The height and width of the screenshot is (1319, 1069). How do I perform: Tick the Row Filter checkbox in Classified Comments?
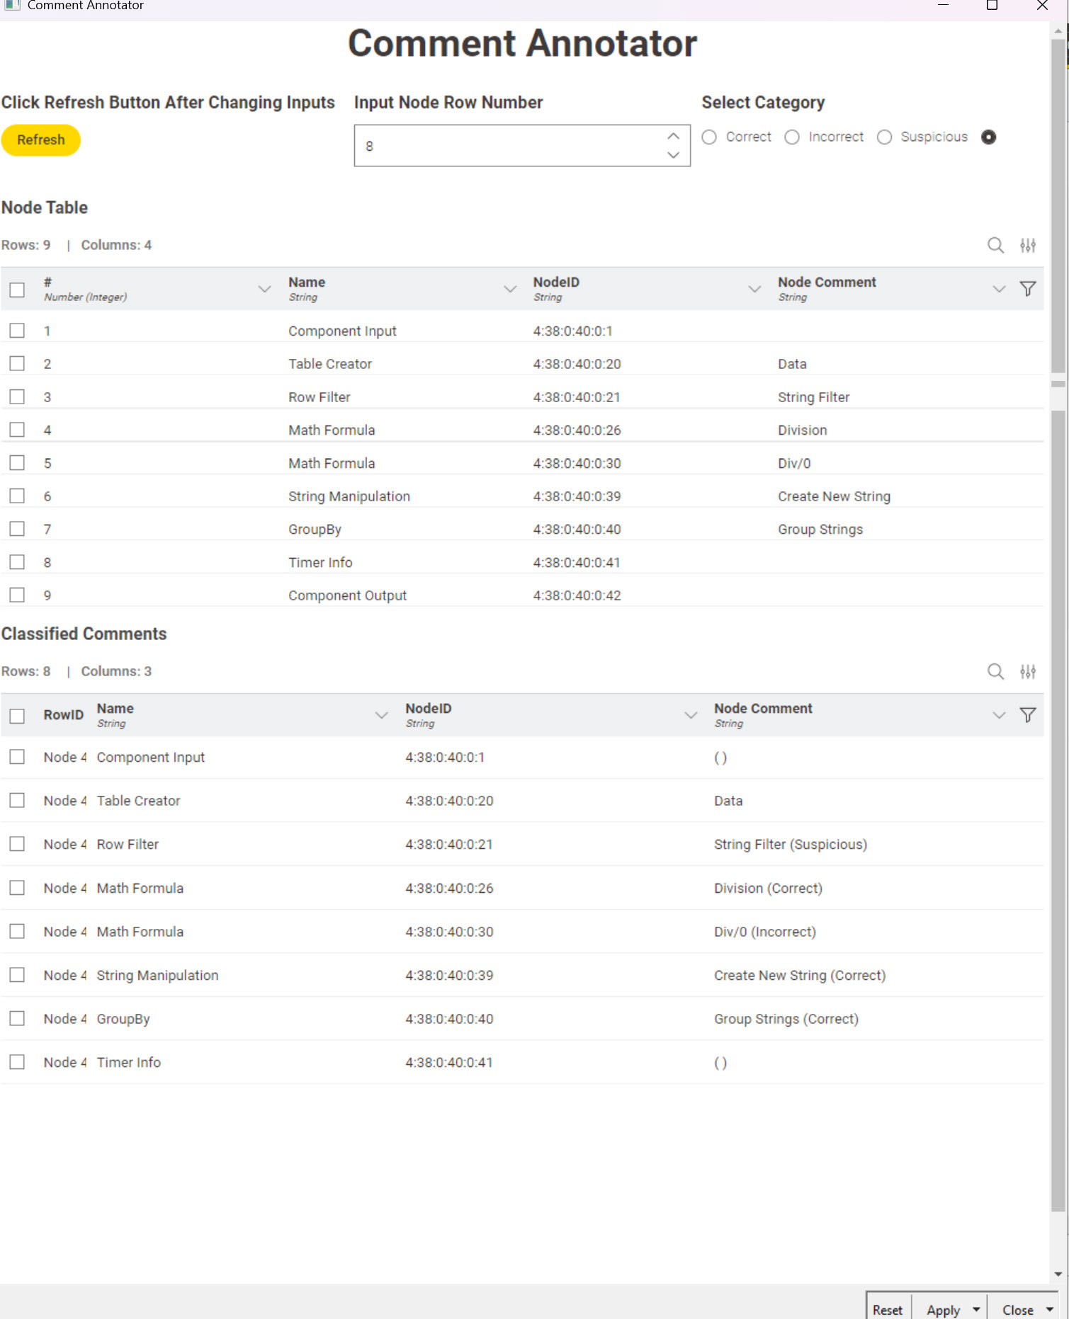click(17, 844)
